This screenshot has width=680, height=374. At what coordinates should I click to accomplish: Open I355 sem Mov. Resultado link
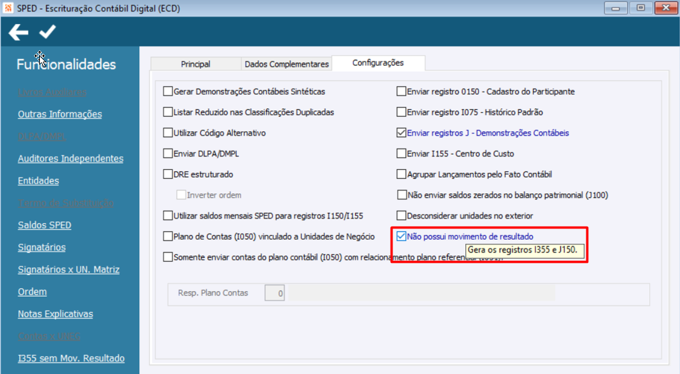tap(71, 358)
